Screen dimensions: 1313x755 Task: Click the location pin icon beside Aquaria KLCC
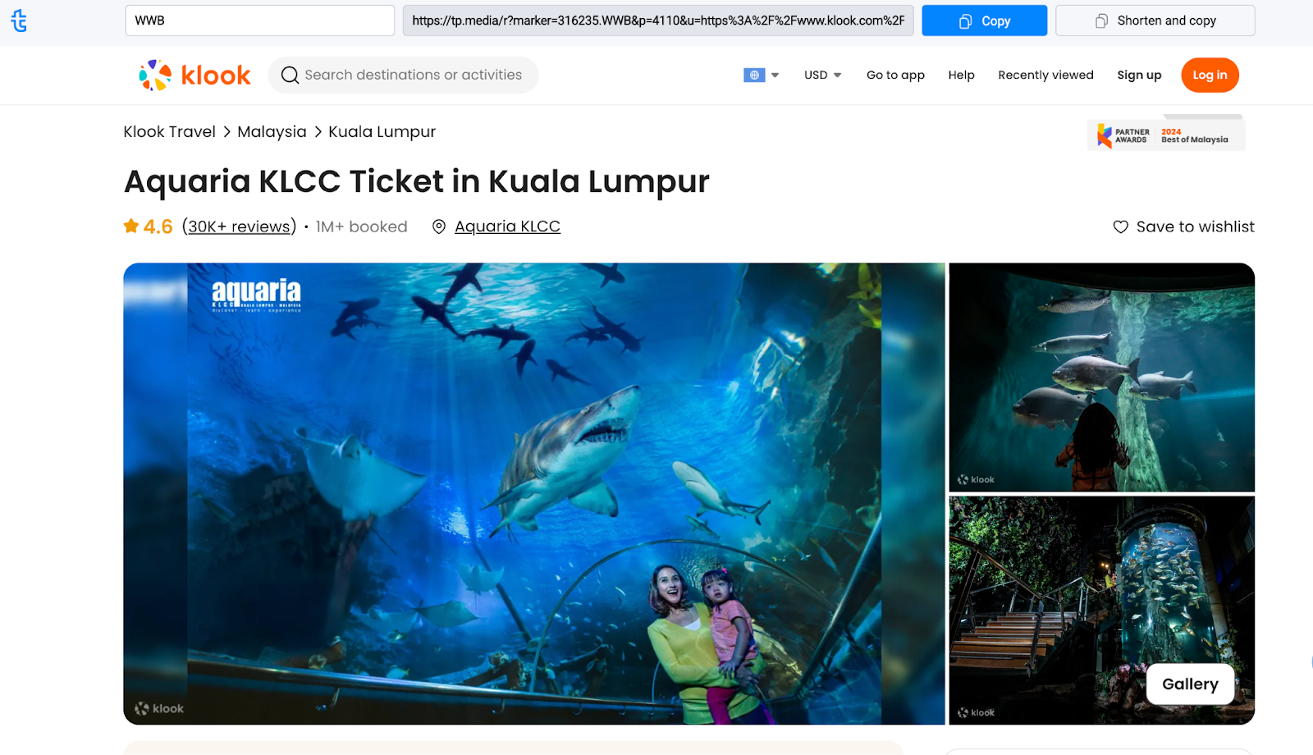pos(439,227)
